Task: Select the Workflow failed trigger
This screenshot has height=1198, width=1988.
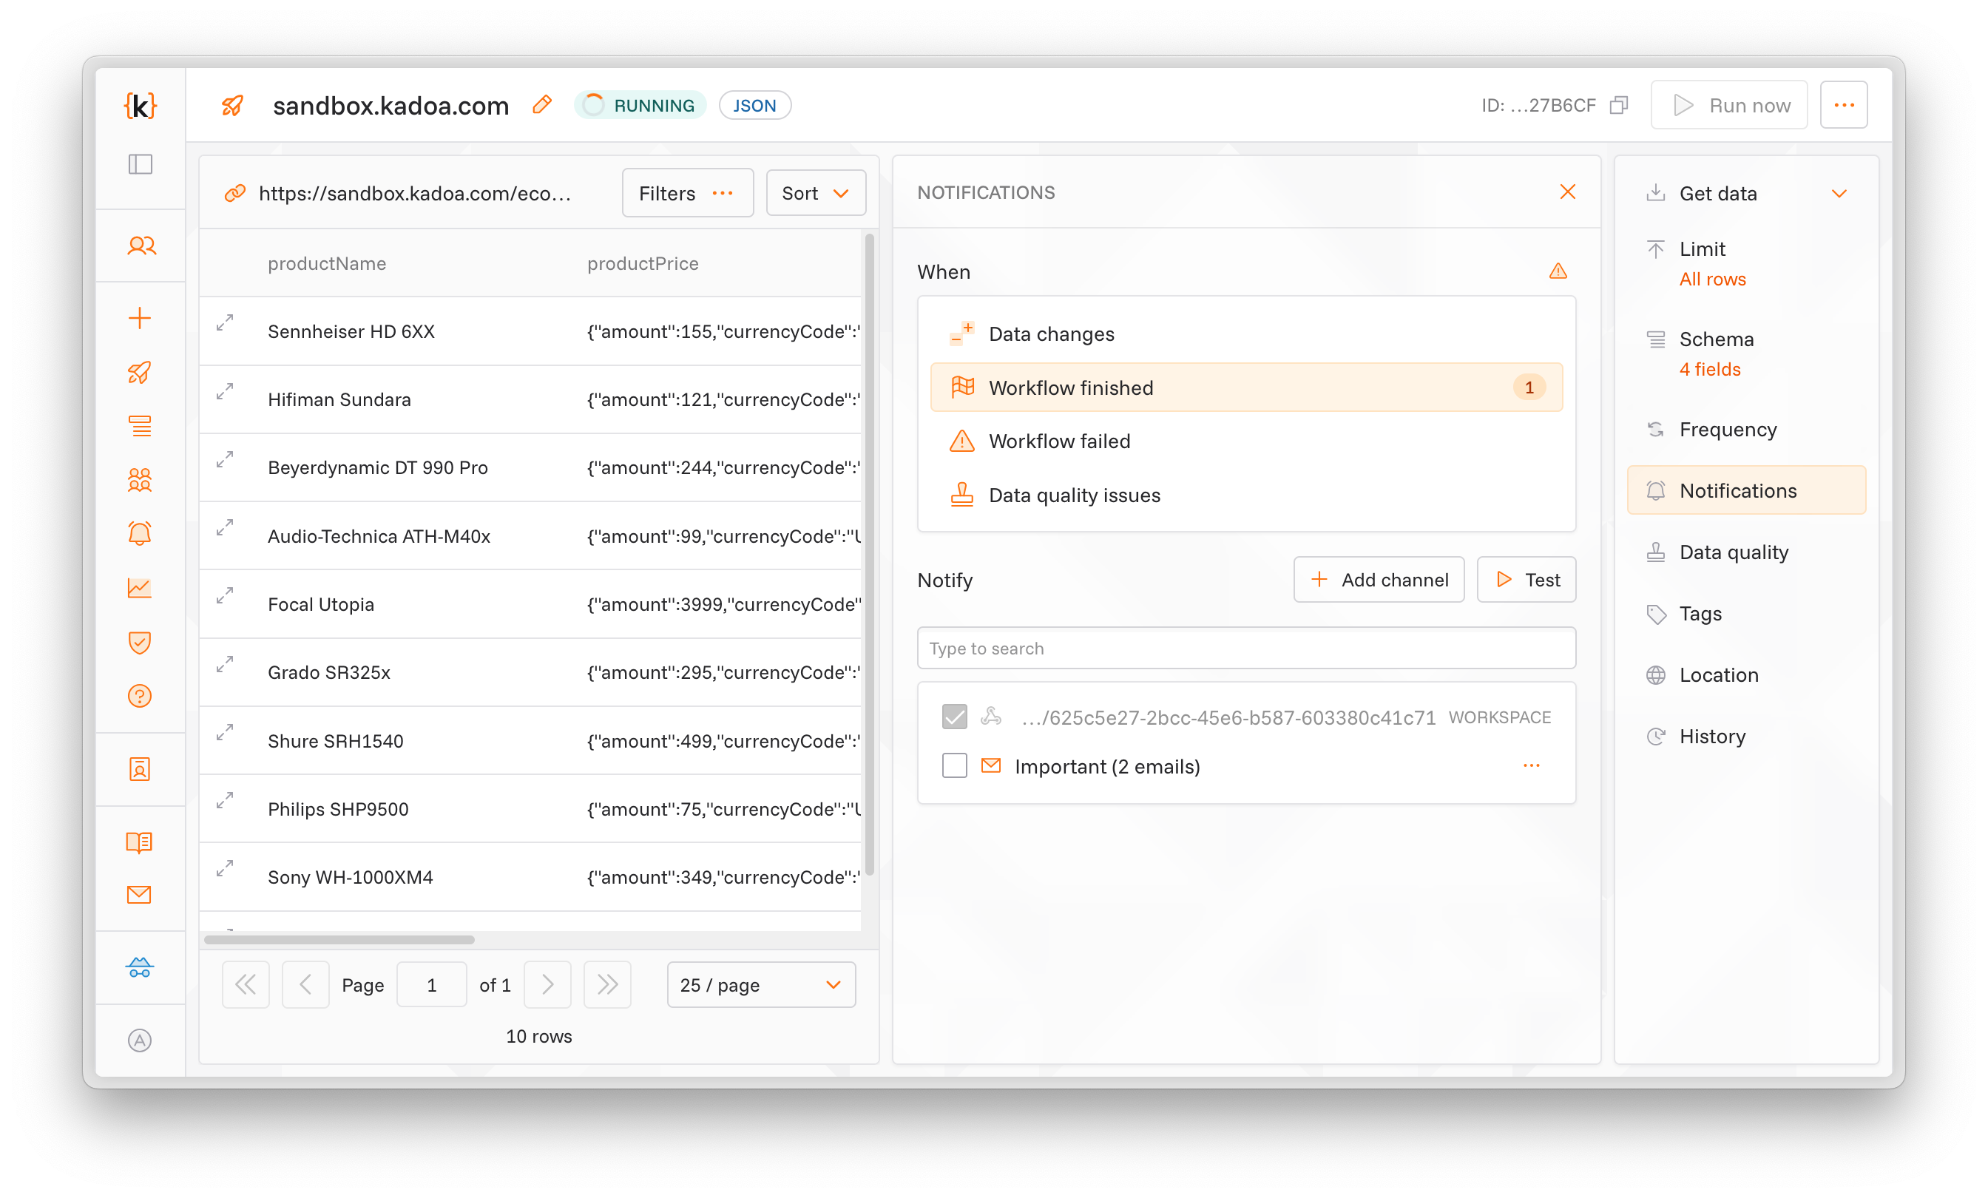Action: tap(1058, 441)
